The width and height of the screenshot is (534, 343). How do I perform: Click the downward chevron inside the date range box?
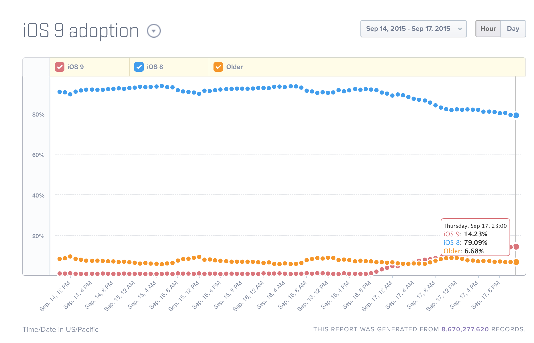tap(460, 29)
